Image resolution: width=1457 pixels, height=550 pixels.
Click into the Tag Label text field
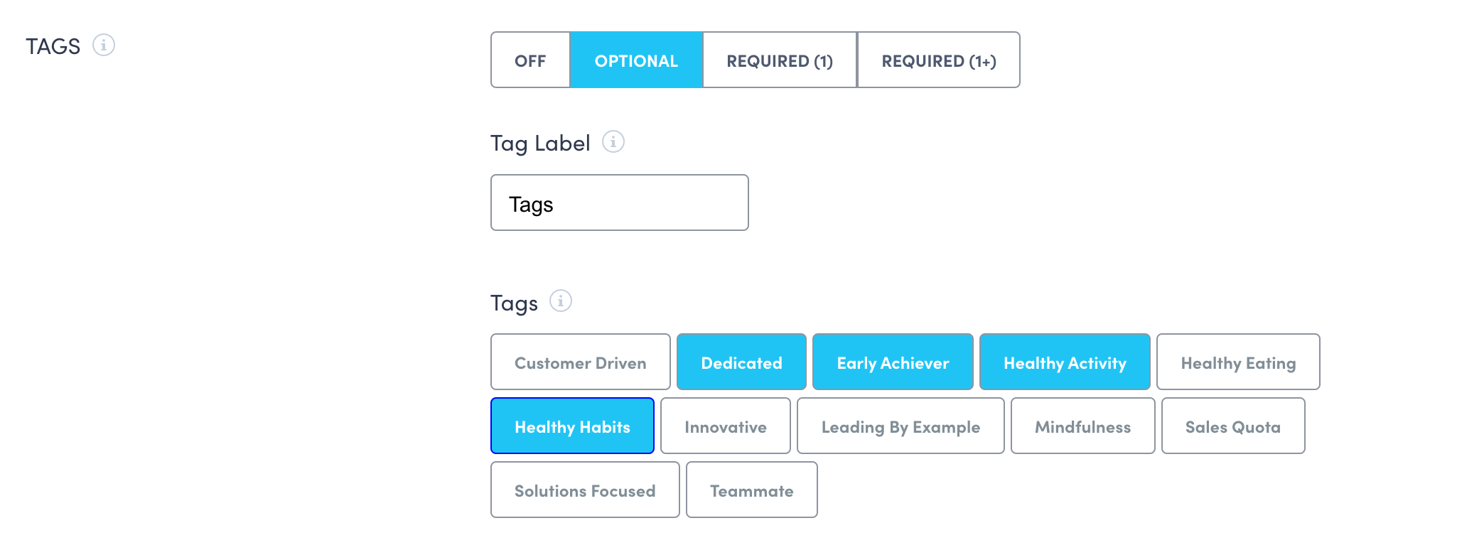click(x=619, y=203)
